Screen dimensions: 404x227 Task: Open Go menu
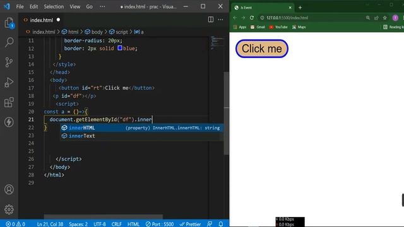89,7
